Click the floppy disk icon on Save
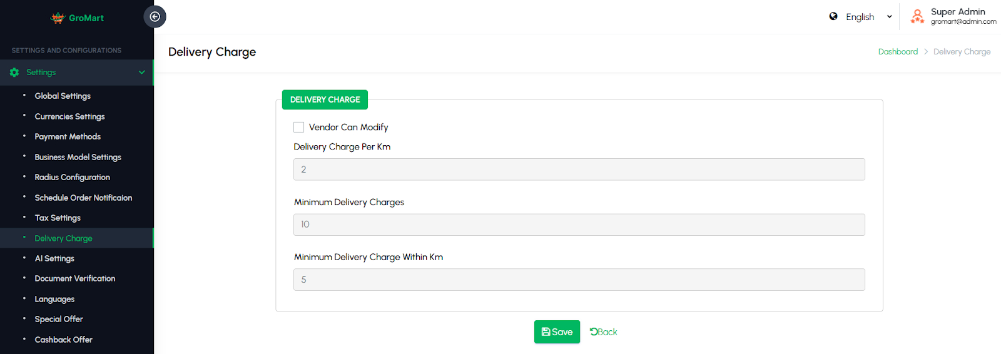Image resolution: width=1001 pixels, height=354 pixels. coord(546,332)
